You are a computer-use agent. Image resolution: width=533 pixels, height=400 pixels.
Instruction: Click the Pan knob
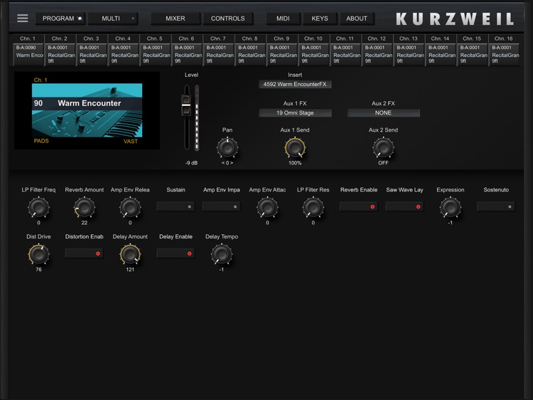227,148
